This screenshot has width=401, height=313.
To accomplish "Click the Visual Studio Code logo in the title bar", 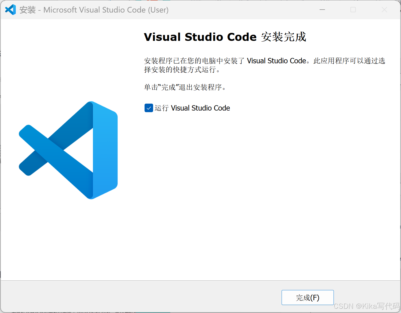I will click(10, 10).
